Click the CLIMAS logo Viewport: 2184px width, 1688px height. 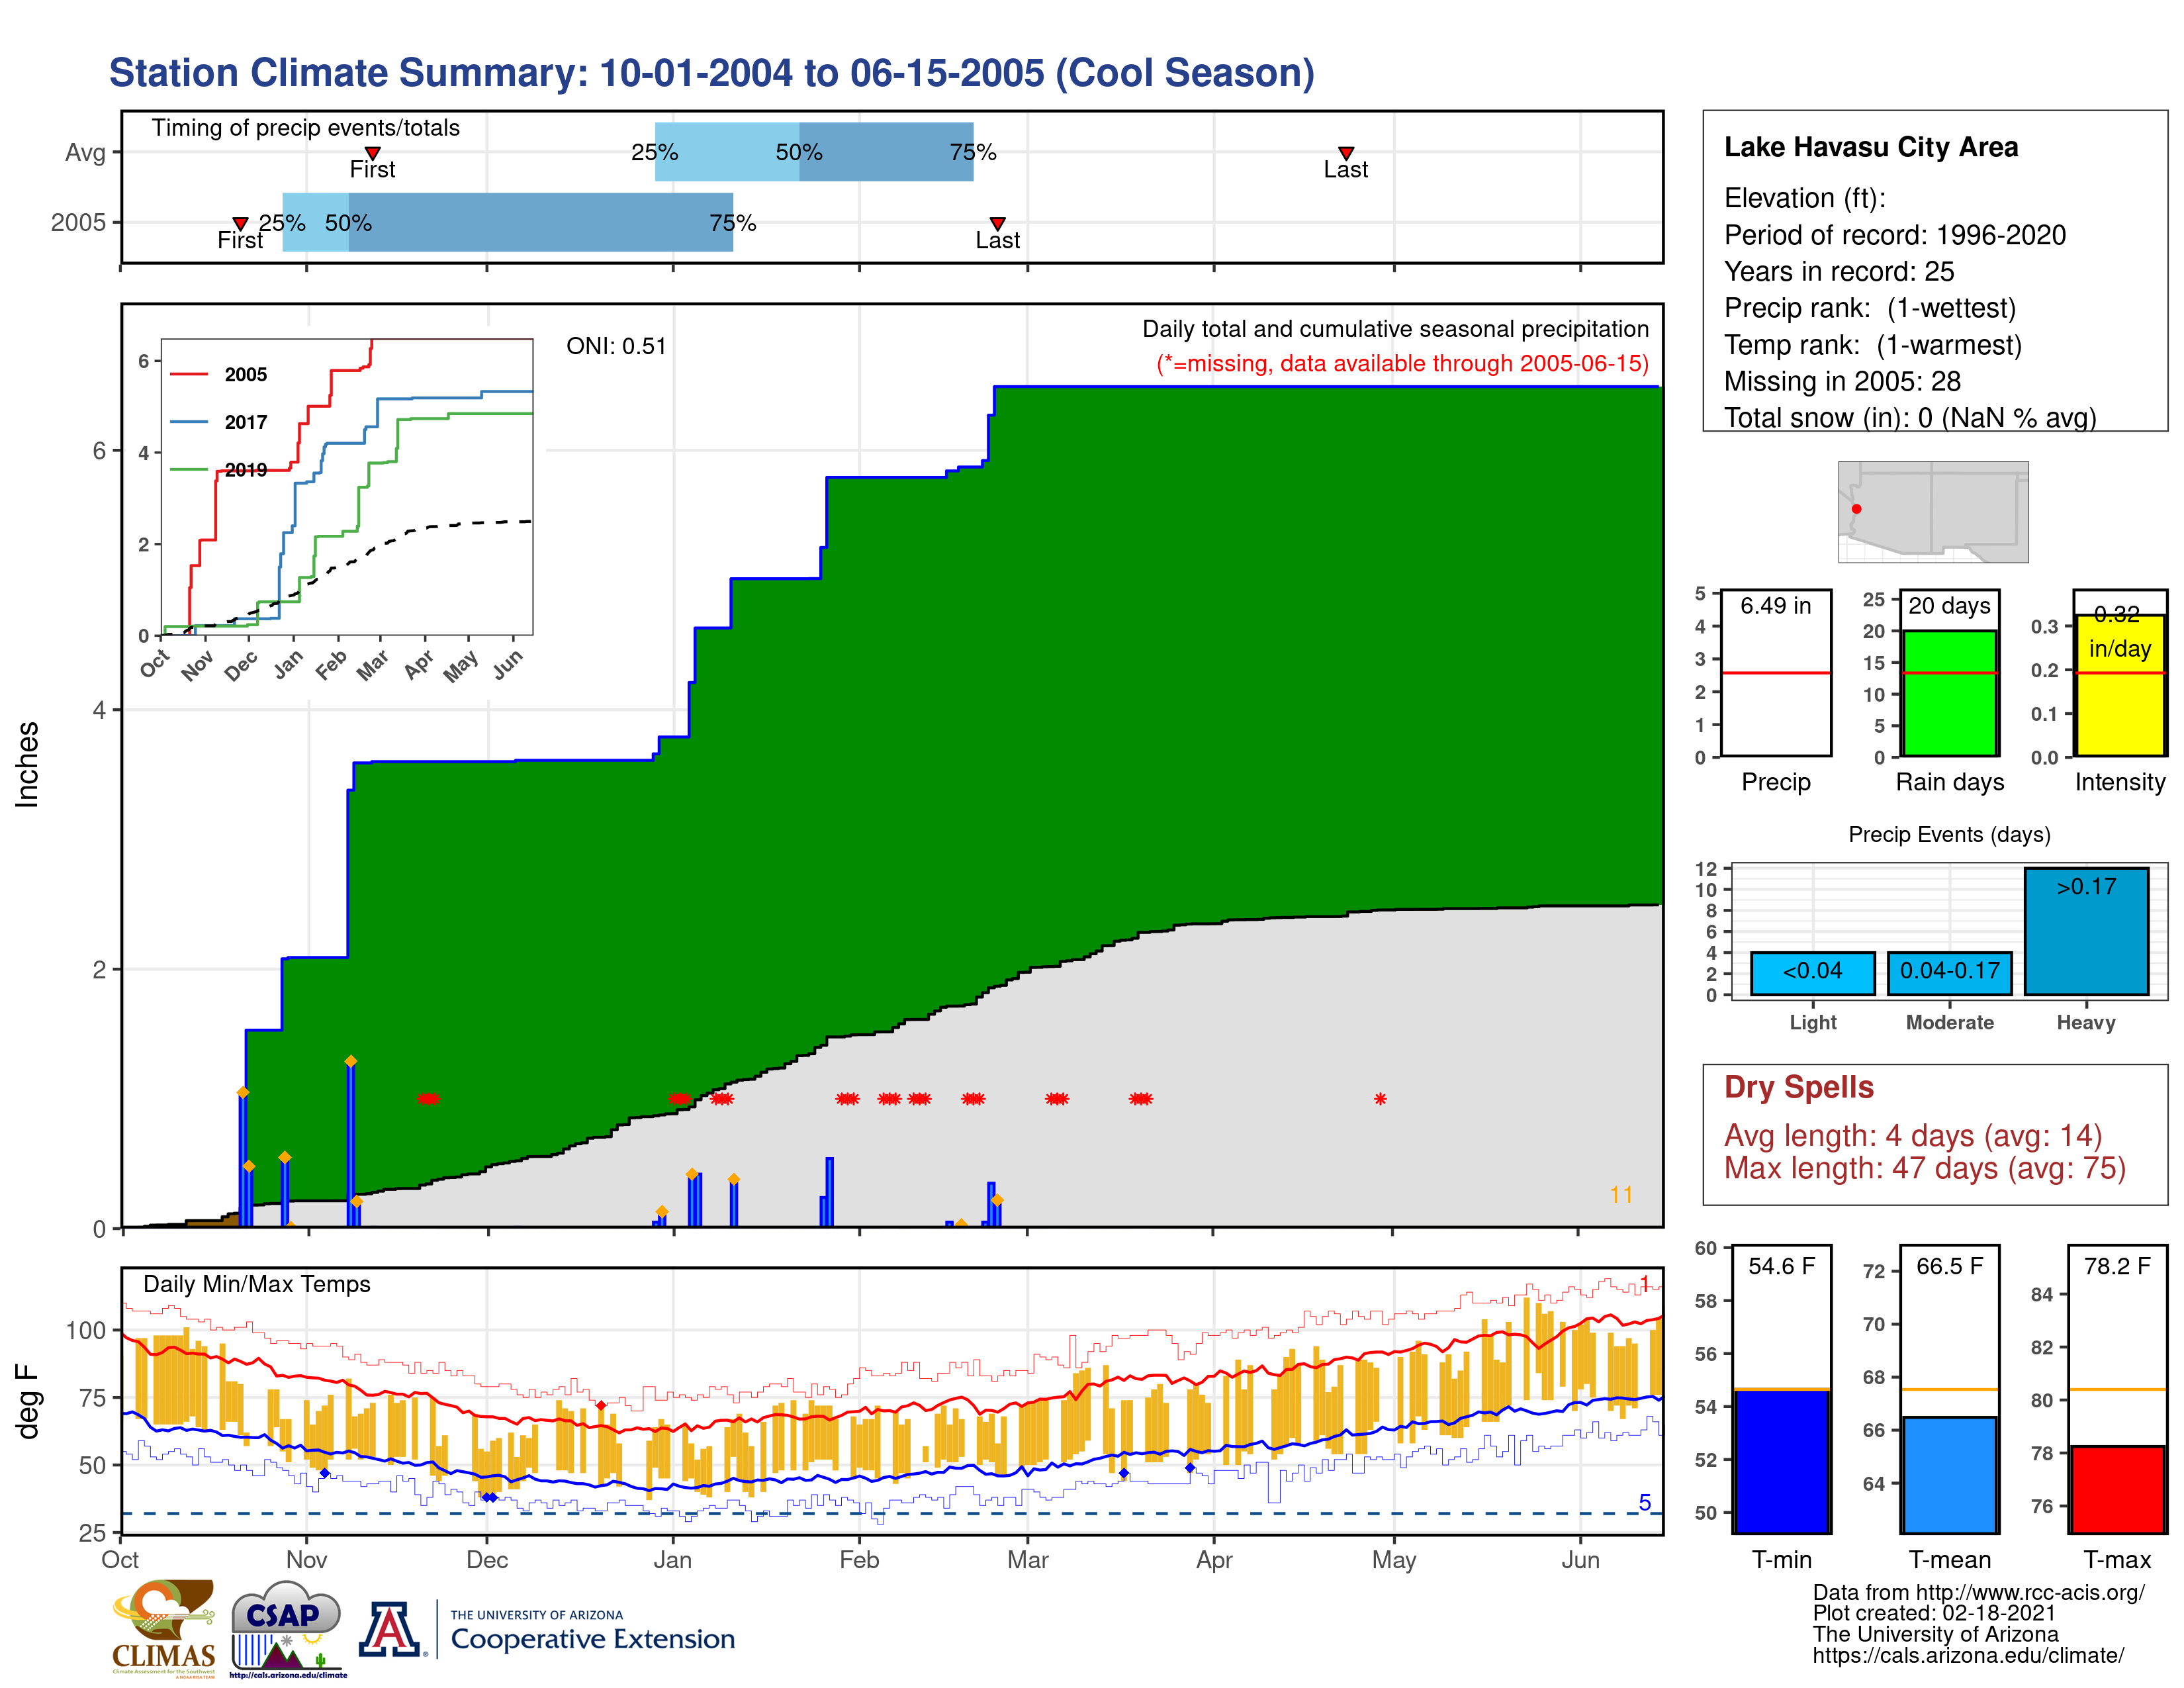pyautogui.click(x=164, y=1628)
